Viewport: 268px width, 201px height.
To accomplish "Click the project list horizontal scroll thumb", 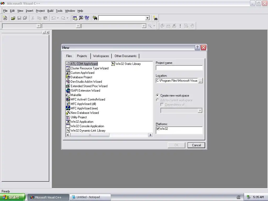I will [x=90, y=135].
